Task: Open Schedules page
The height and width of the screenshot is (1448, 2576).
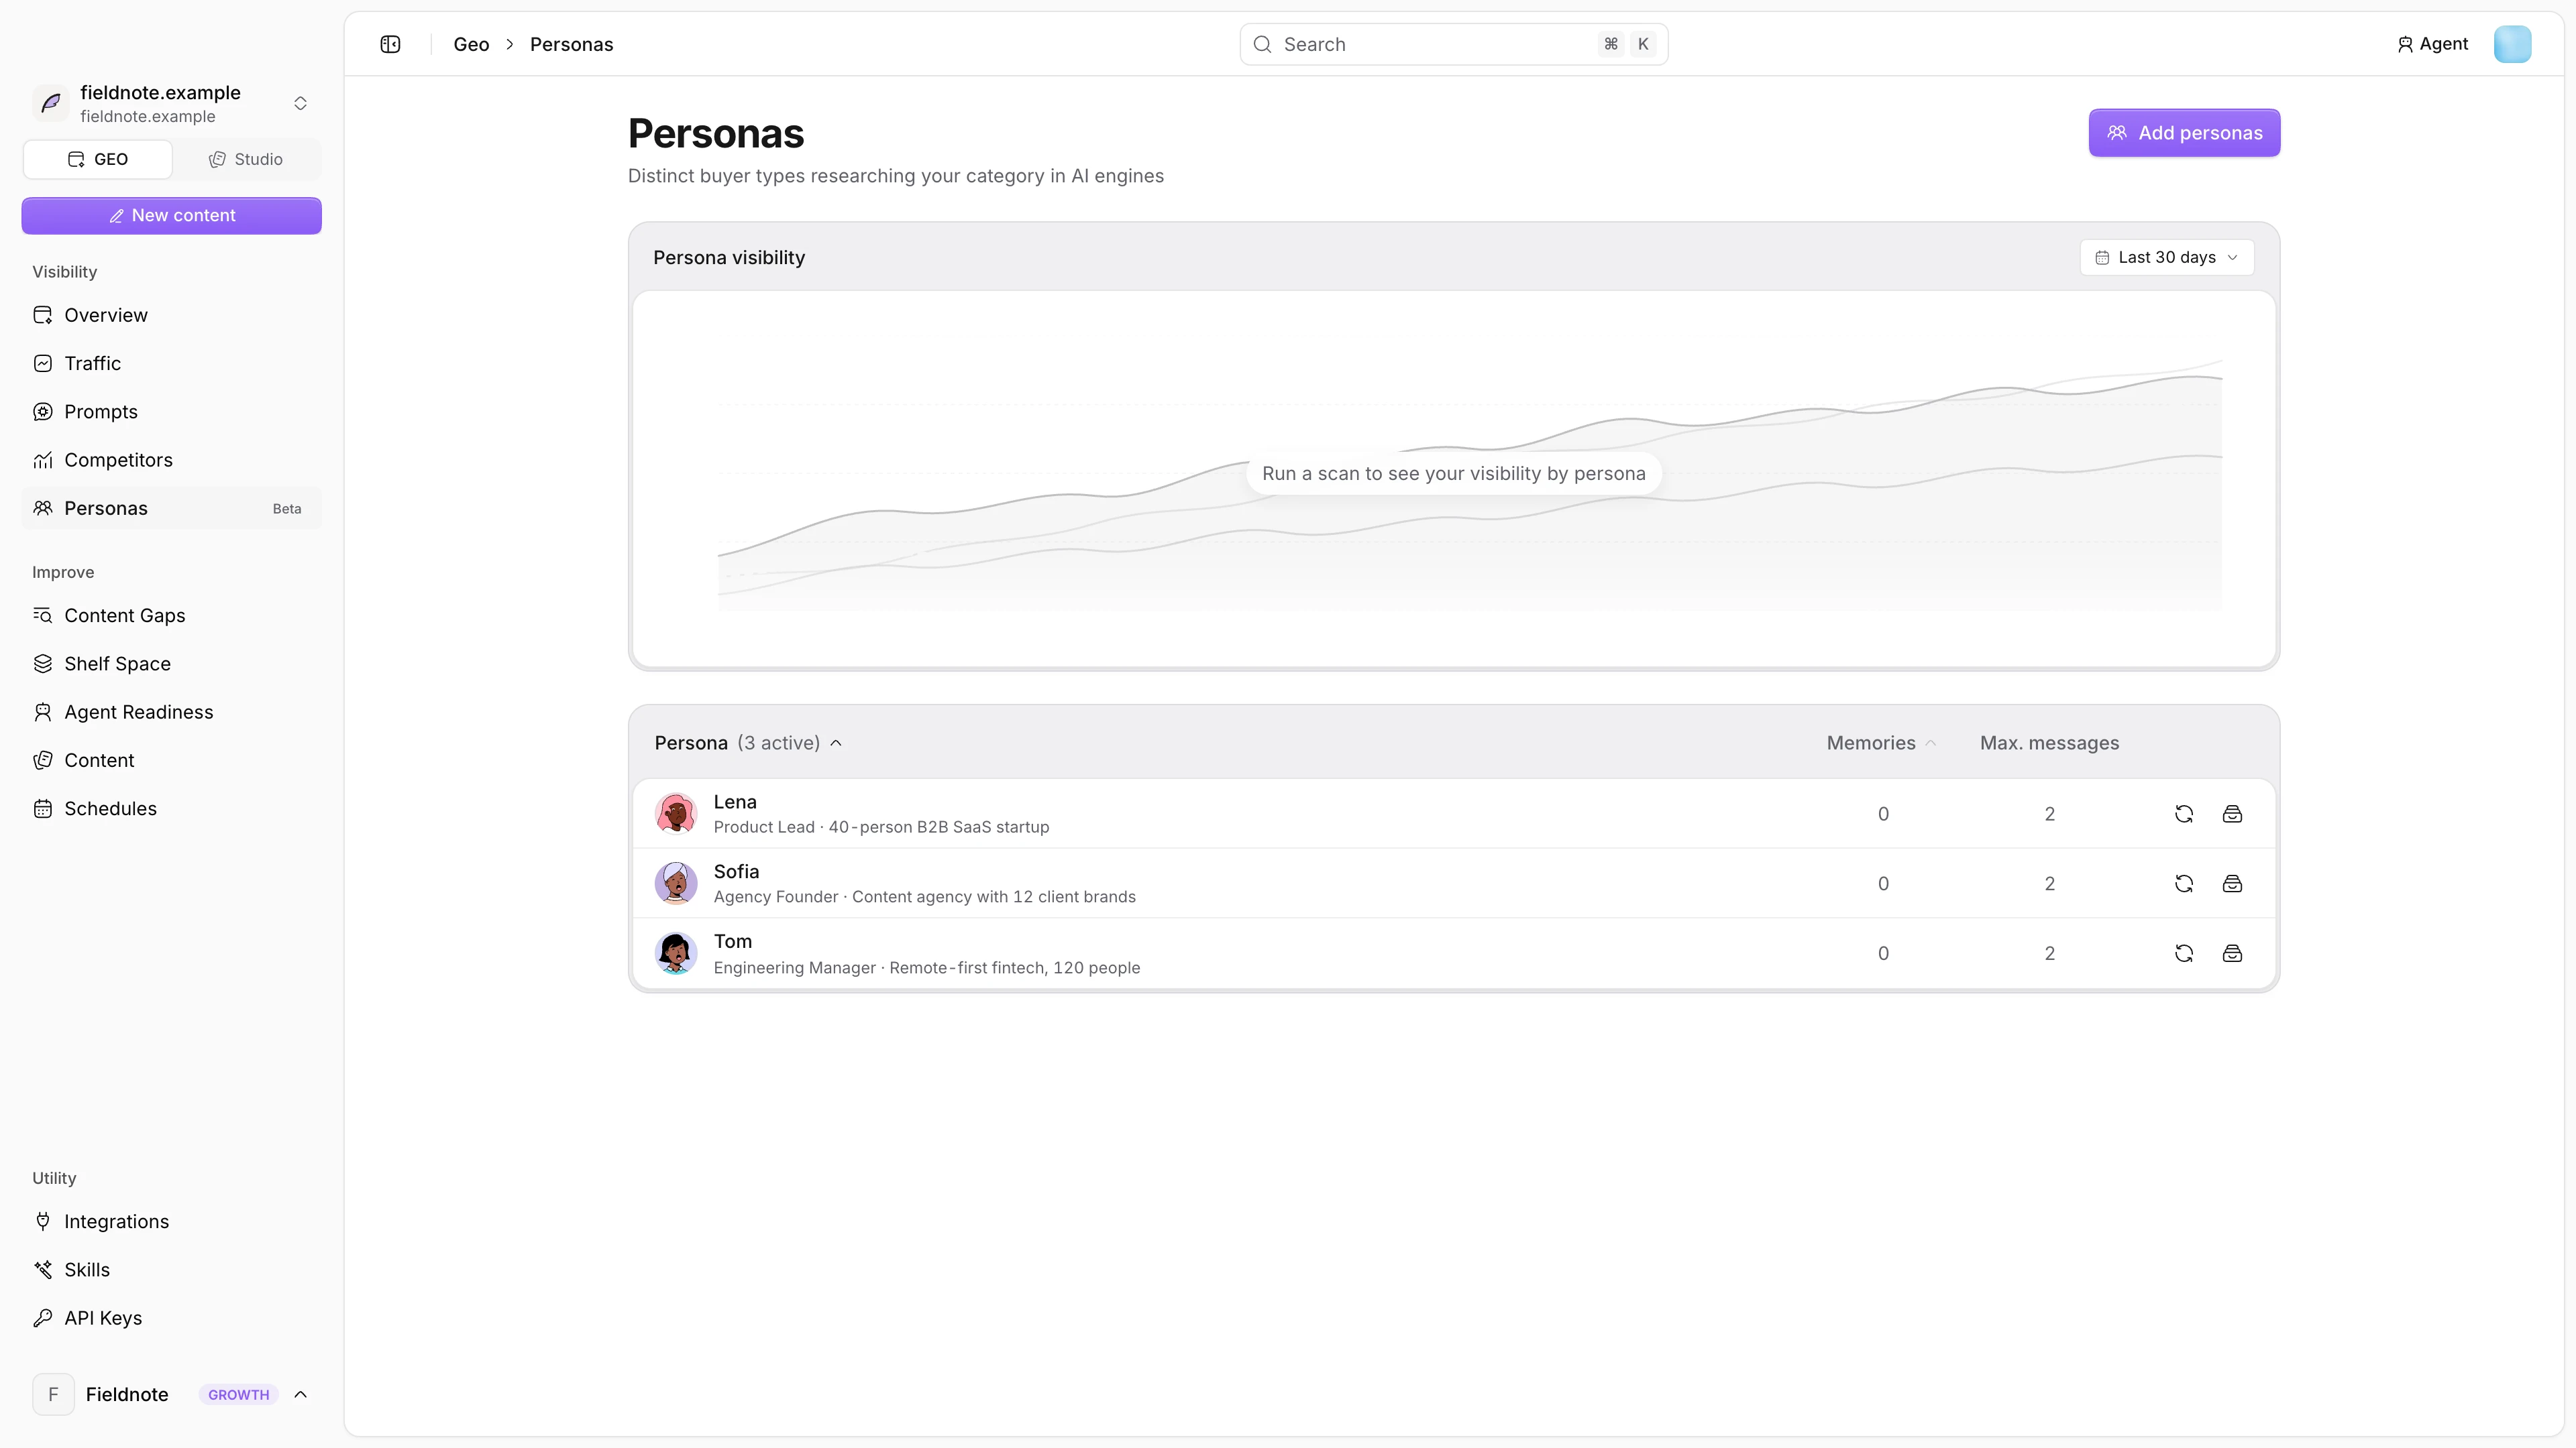Action: [x=171, y=808]
